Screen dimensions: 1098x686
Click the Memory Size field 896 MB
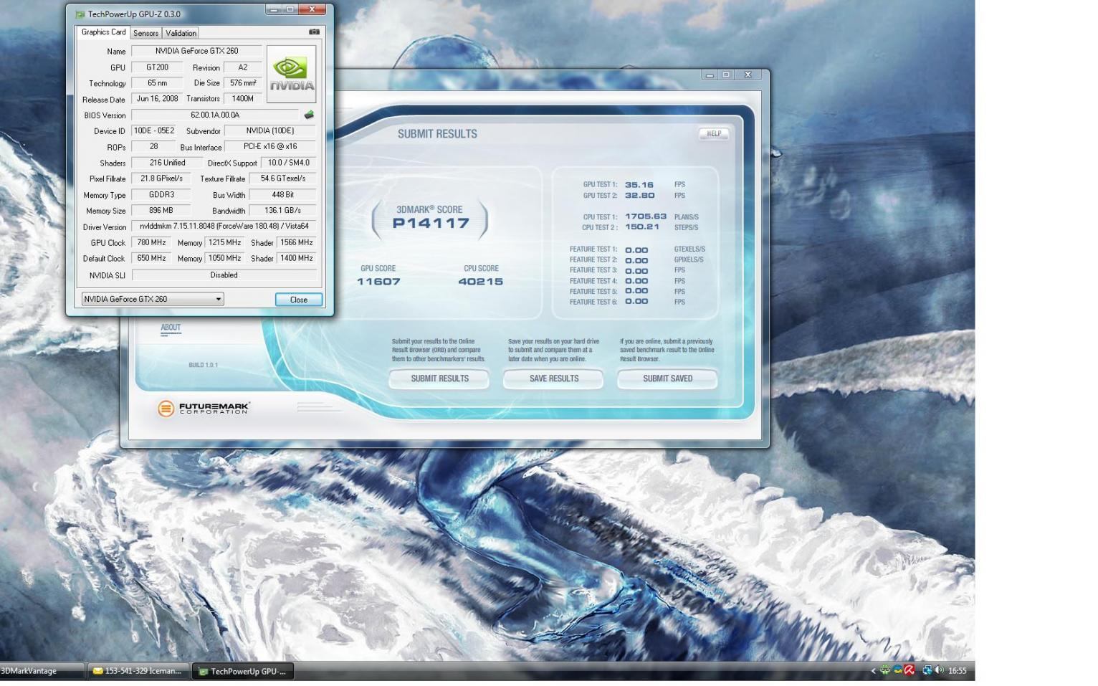[161, 211]
